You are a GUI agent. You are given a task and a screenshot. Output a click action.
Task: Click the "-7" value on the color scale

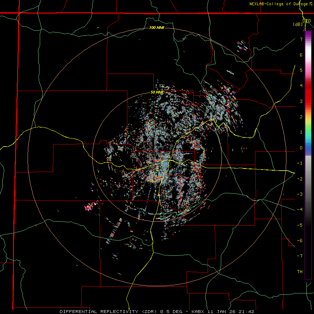pos(300,256)
